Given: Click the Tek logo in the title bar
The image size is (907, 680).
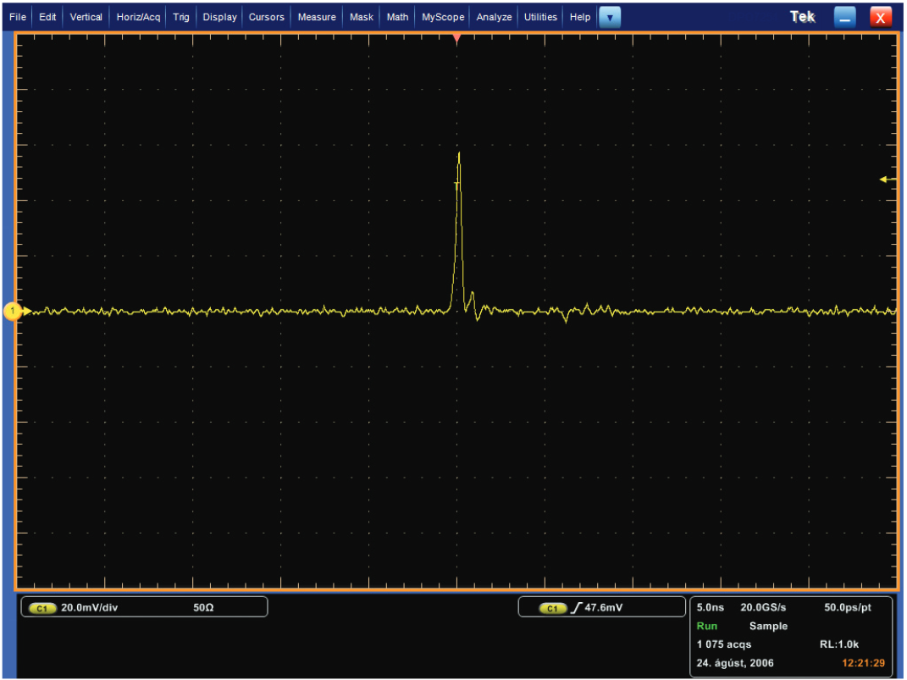Looking at the screenshot, I should 801,16.
